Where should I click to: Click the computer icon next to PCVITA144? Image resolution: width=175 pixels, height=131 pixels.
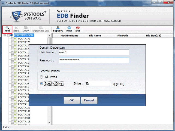[16, 111]
